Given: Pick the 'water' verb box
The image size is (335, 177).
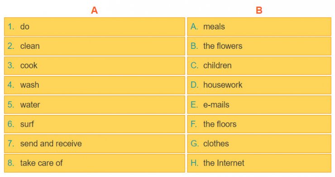Looking at the screenshot, I should [x=95, y=105].
